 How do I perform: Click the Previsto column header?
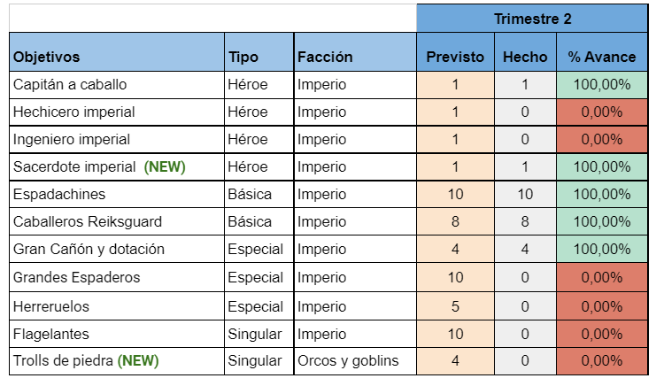[x=455, y=57]
